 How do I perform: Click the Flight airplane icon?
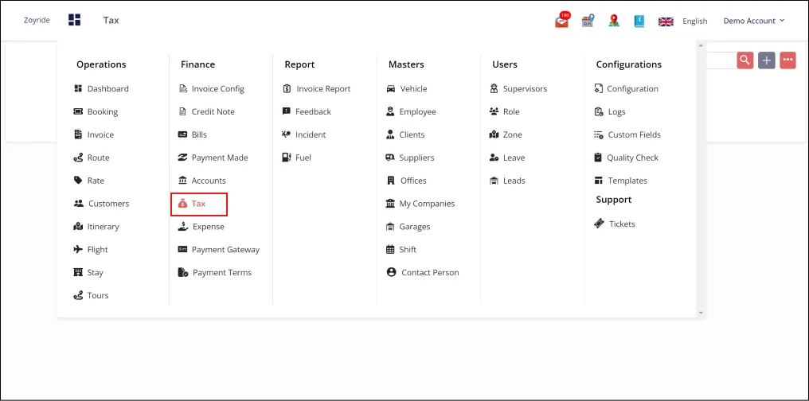click(78, 250)
